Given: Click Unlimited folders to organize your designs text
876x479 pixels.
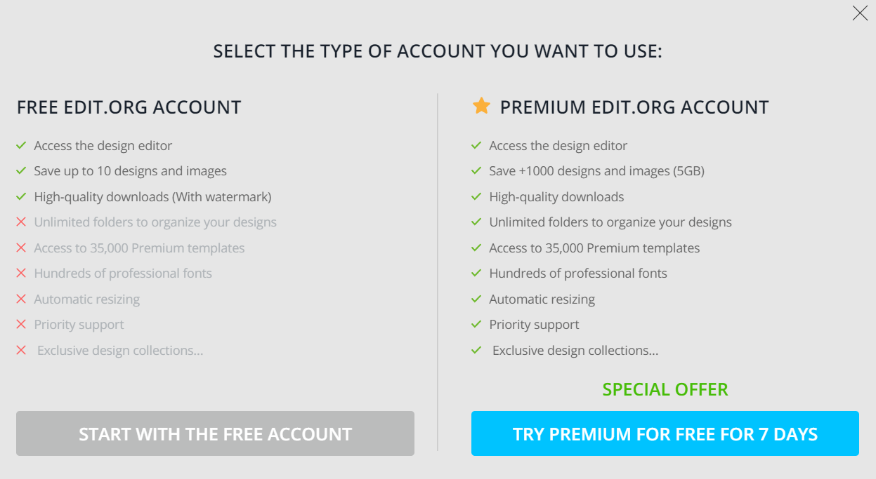Looking at the screenshot, I should 155,222.
